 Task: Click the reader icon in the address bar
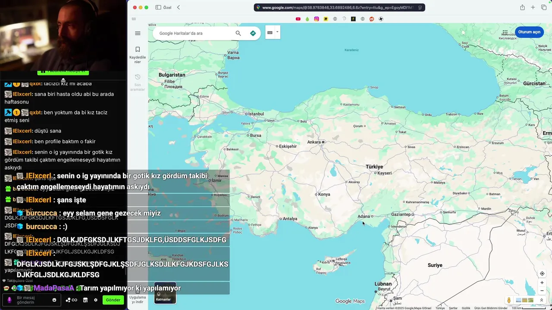tap(420, 7)
